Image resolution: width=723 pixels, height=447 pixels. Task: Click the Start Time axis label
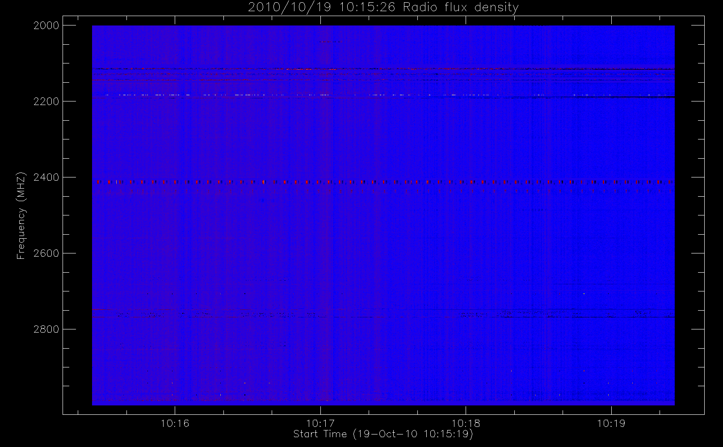pyautogui.click(x=383, y=434)
